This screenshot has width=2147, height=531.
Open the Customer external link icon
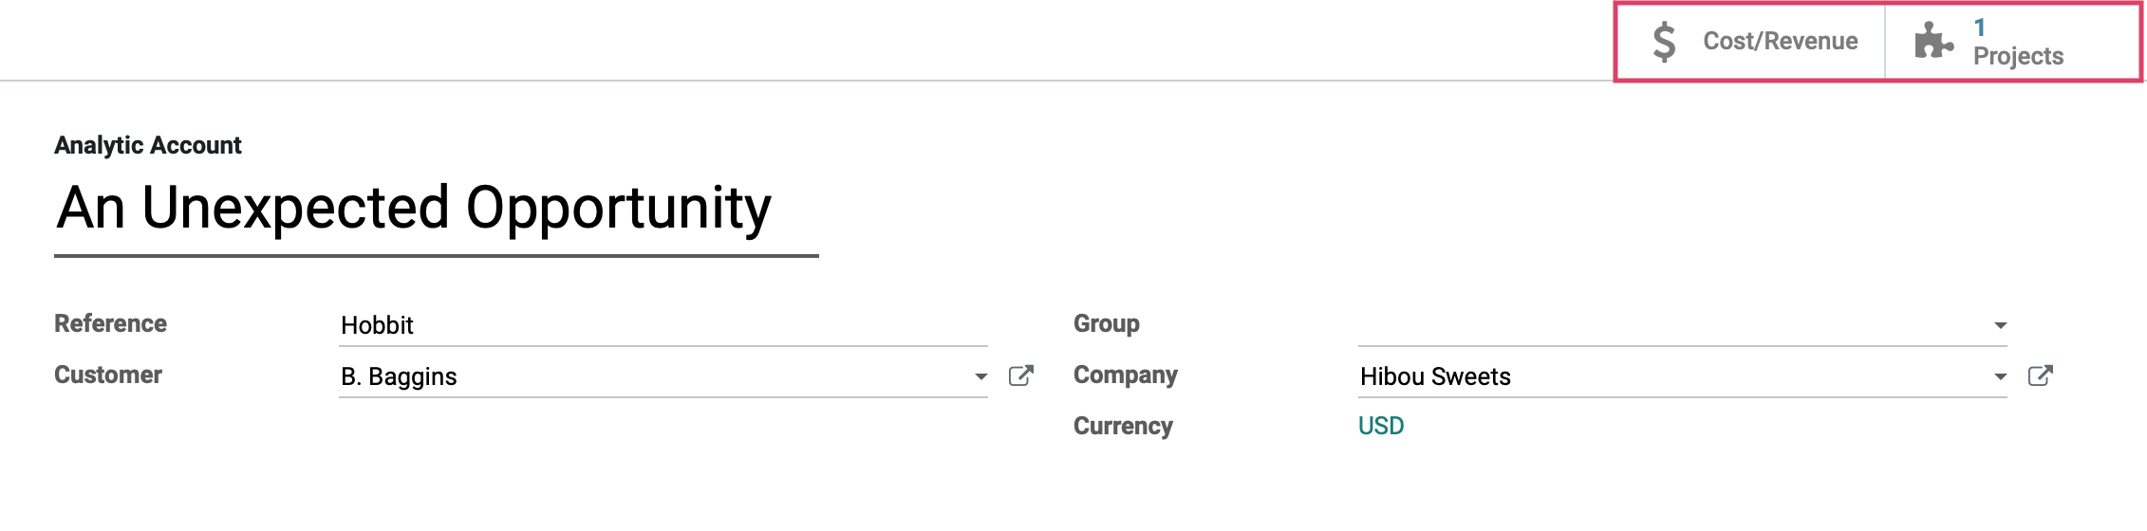(1020, 375)
